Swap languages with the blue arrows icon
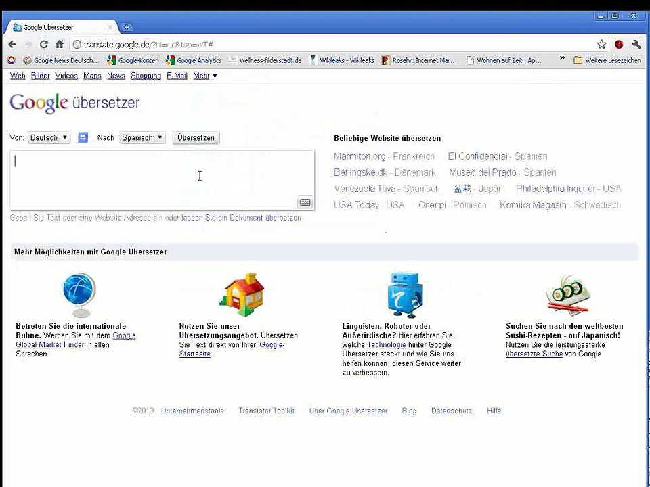650x487 pixels. pos(83,137)
